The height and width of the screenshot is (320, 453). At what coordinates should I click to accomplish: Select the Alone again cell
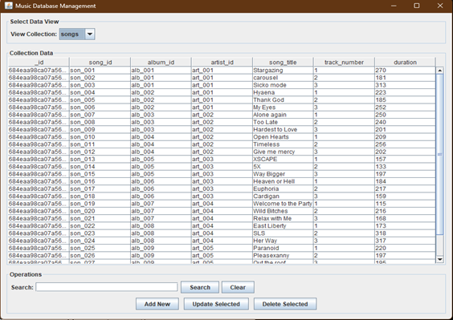283,115
